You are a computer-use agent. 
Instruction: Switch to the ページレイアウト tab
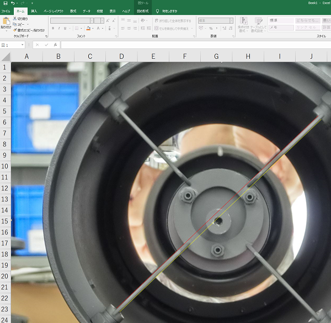pyautogui.click(x=54, y=11)
